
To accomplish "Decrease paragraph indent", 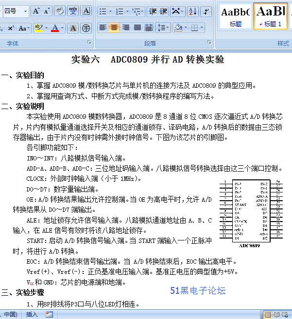I will [x=153, y=12].
